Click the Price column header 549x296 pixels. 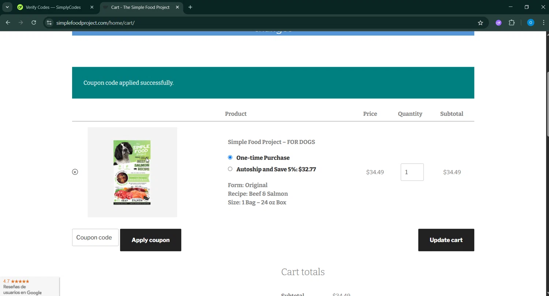click(x=370, y=114)
